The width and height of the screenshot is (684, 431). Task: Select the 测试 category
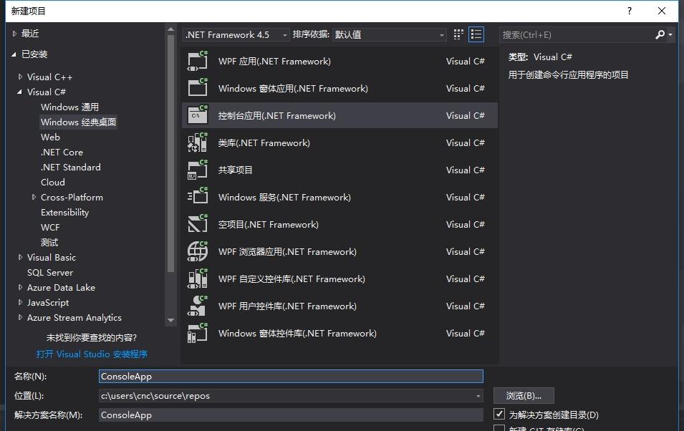(x=49, y=243)
